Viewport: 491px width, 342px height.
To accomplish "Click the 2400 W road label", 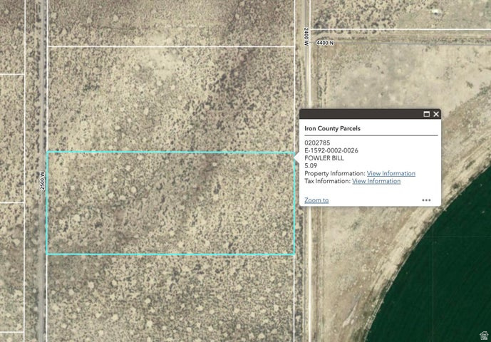I will click(x=305, y=34).
